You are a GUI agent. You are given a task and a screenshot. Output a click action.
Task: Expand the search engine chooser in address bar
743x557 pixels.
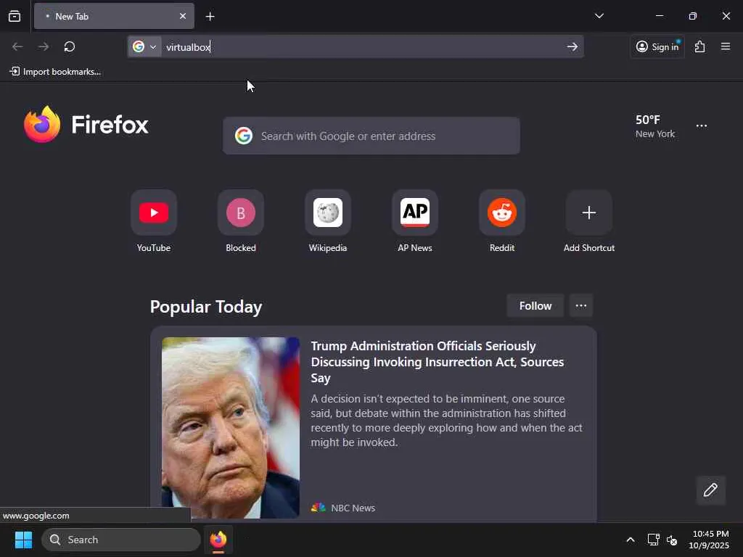click(144, 47)
